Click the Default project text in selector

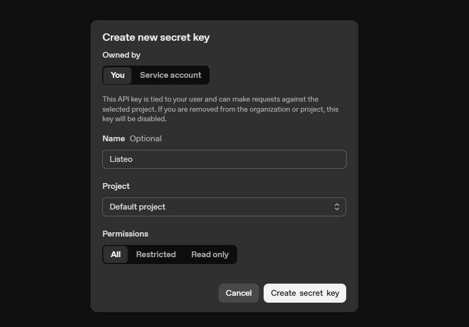[x=138, y=207]
